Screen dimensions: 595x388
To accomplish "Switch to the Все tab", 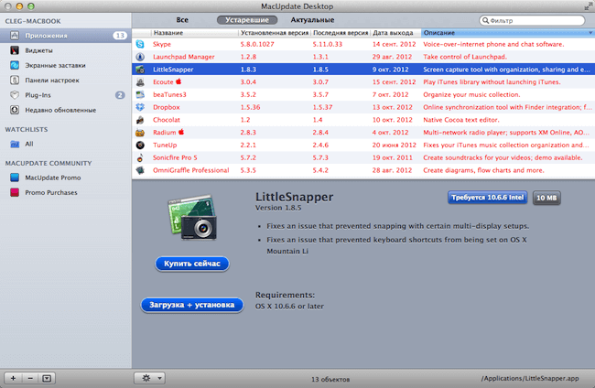I will pos(182,20).
